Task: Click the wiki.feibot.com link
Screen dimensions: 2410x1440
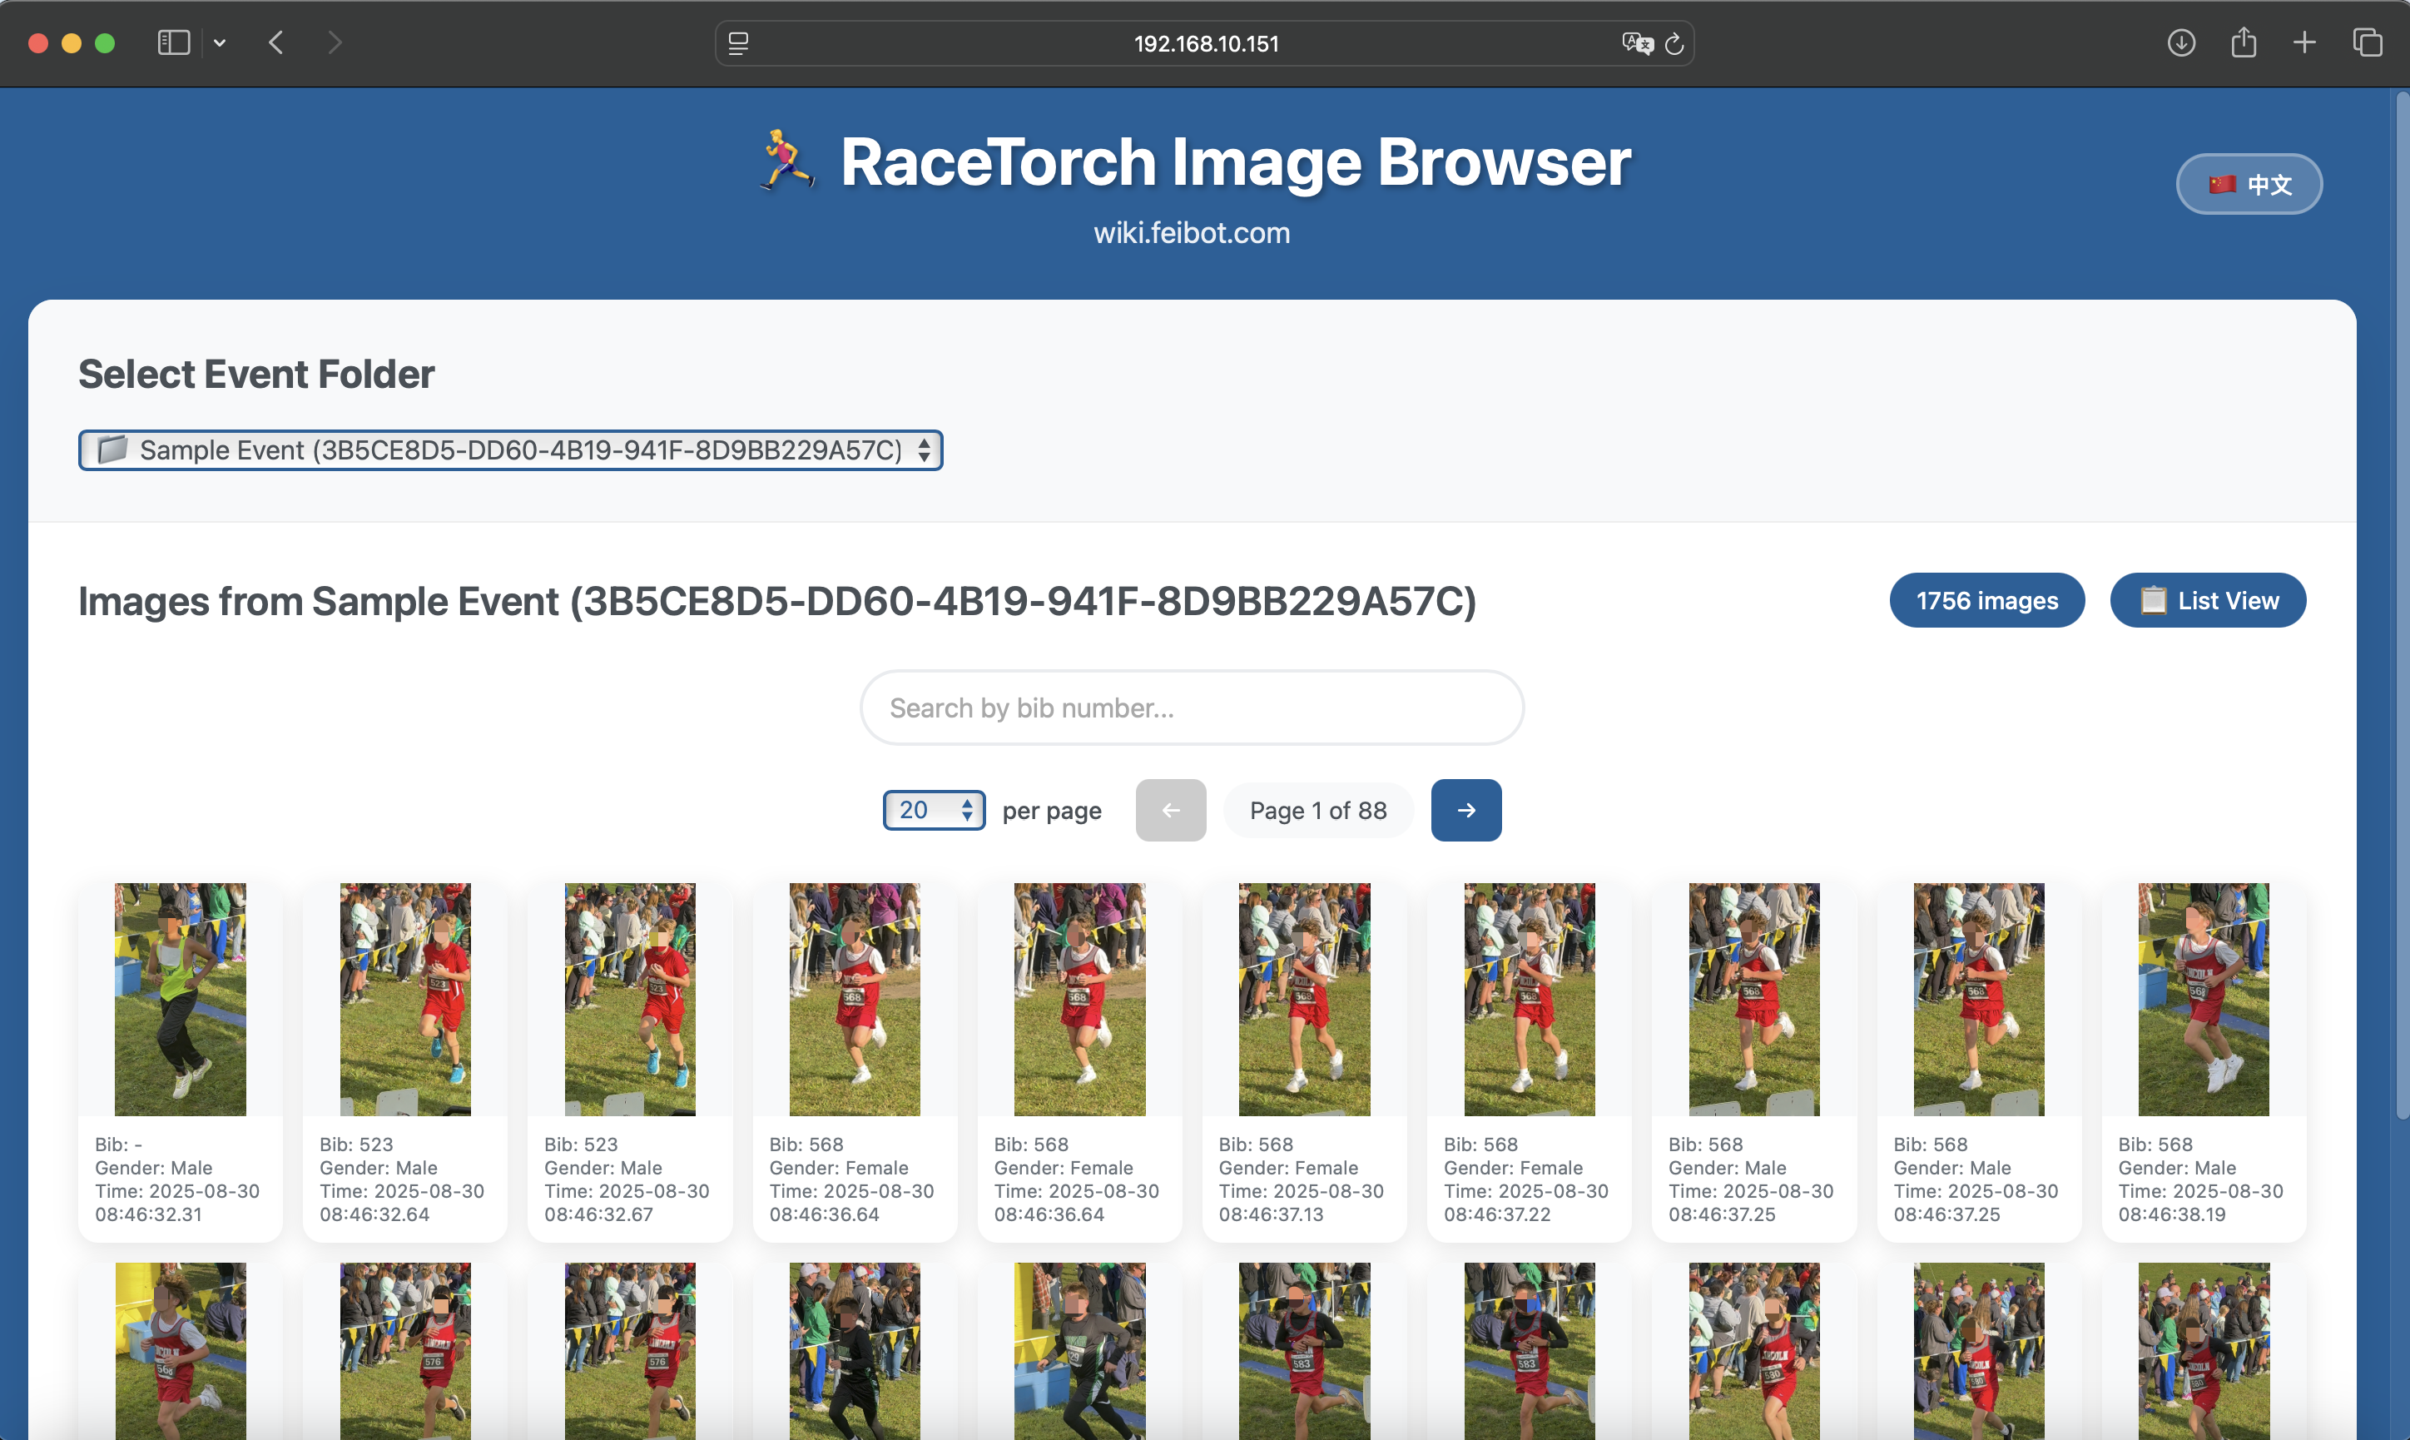Action: [1191, 233]
